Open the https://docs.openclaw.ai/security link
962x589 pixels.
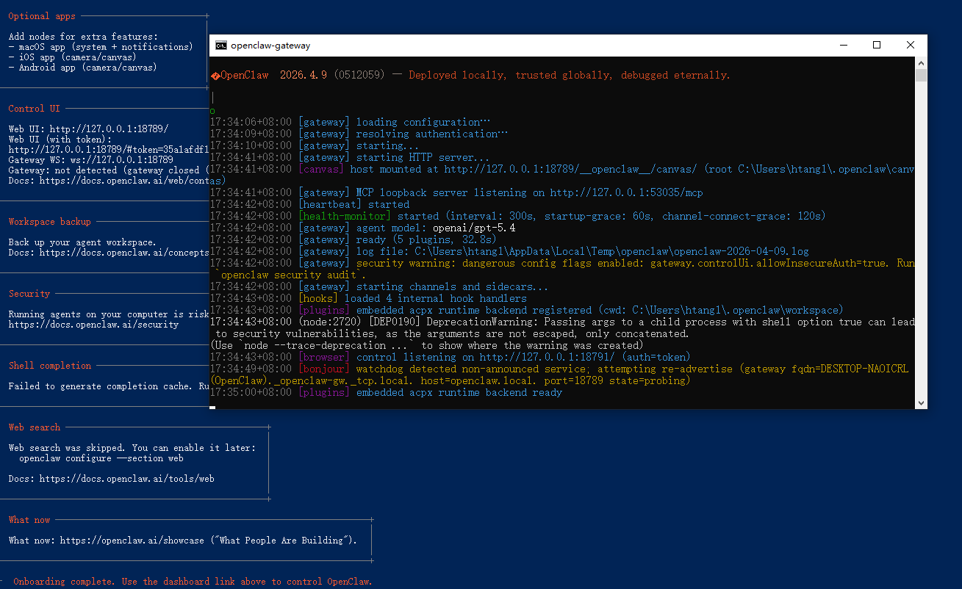(x=93, y=325)
